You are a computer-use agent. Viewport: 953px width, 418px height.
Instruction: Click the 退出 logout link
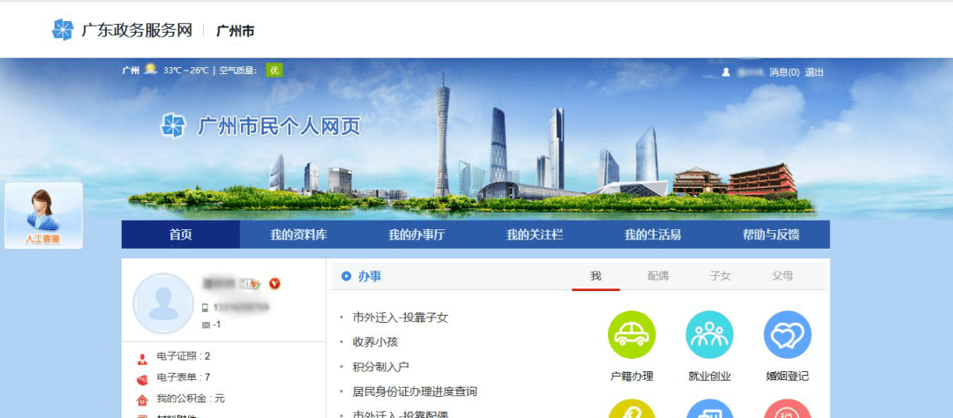point(814,72)
